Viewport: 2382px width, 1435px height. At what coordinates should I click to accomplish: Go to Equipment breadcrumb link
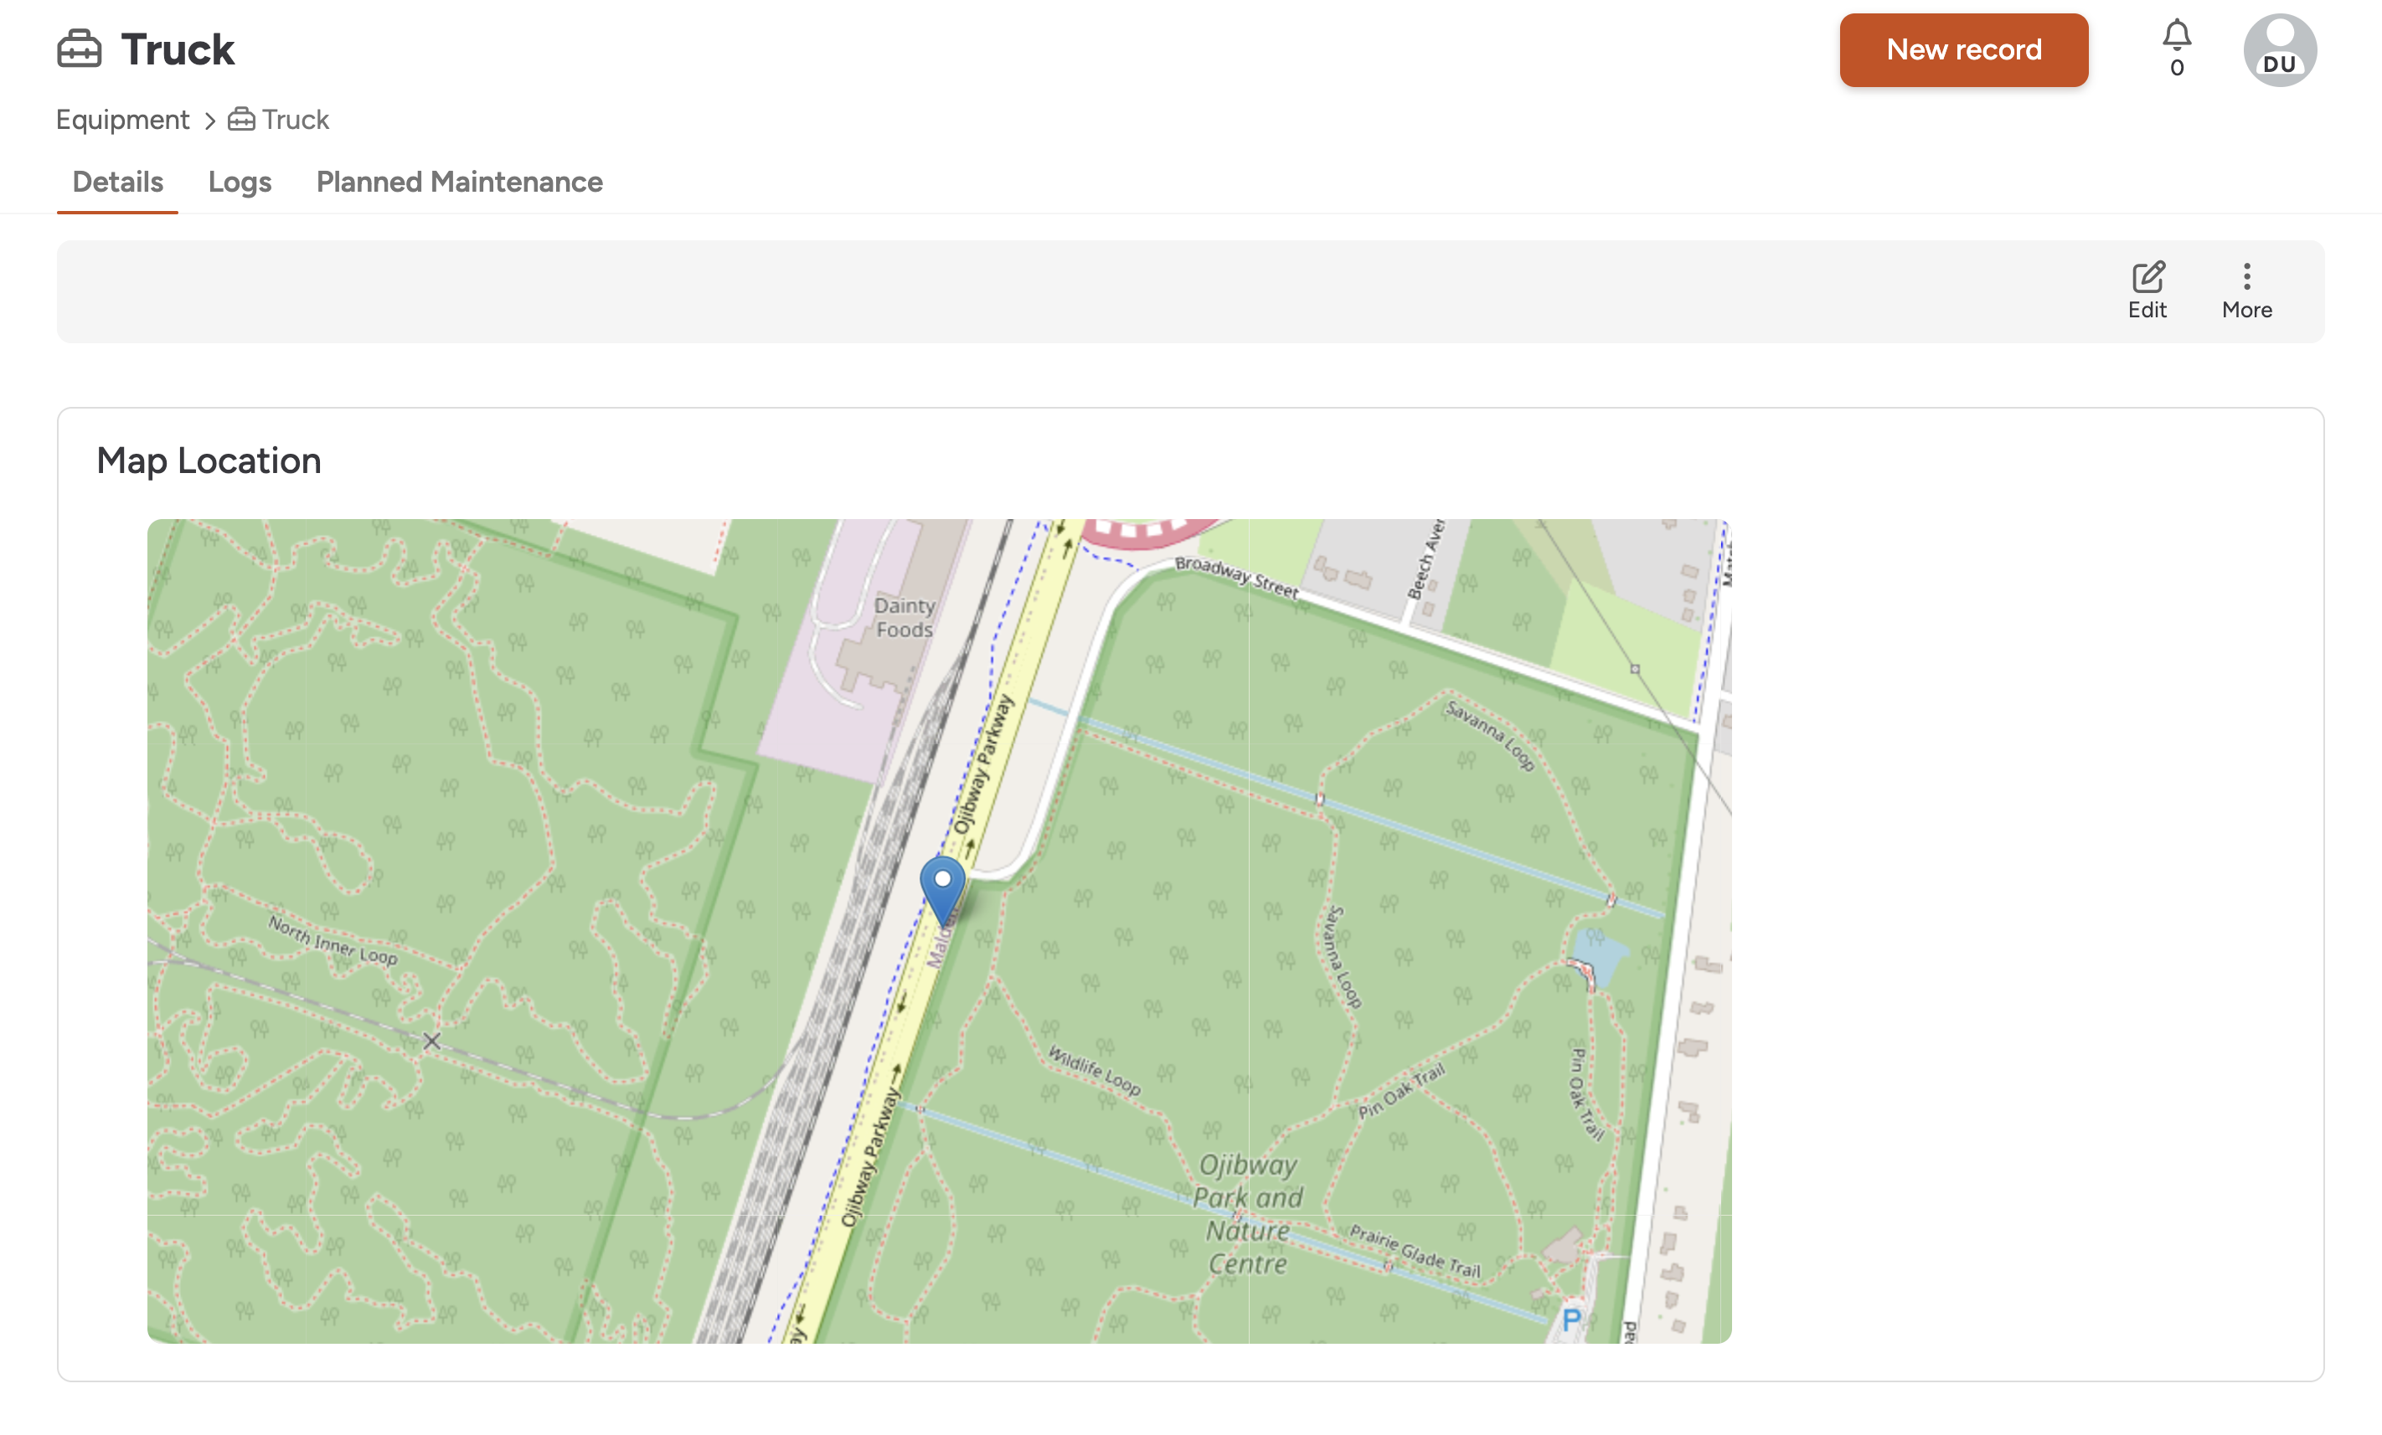(x=123, y=120)
